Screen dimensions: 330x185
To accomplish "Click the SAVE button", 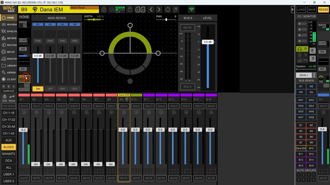I will coord(312,10).
